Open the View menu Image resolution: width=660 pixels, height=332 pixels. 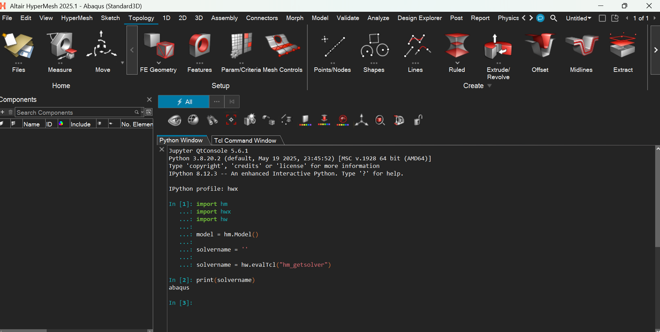pyautogui.click(x=46, y=18)
